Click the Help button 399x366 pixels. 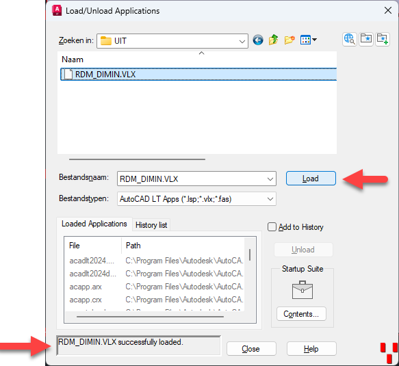coord(311,349)
